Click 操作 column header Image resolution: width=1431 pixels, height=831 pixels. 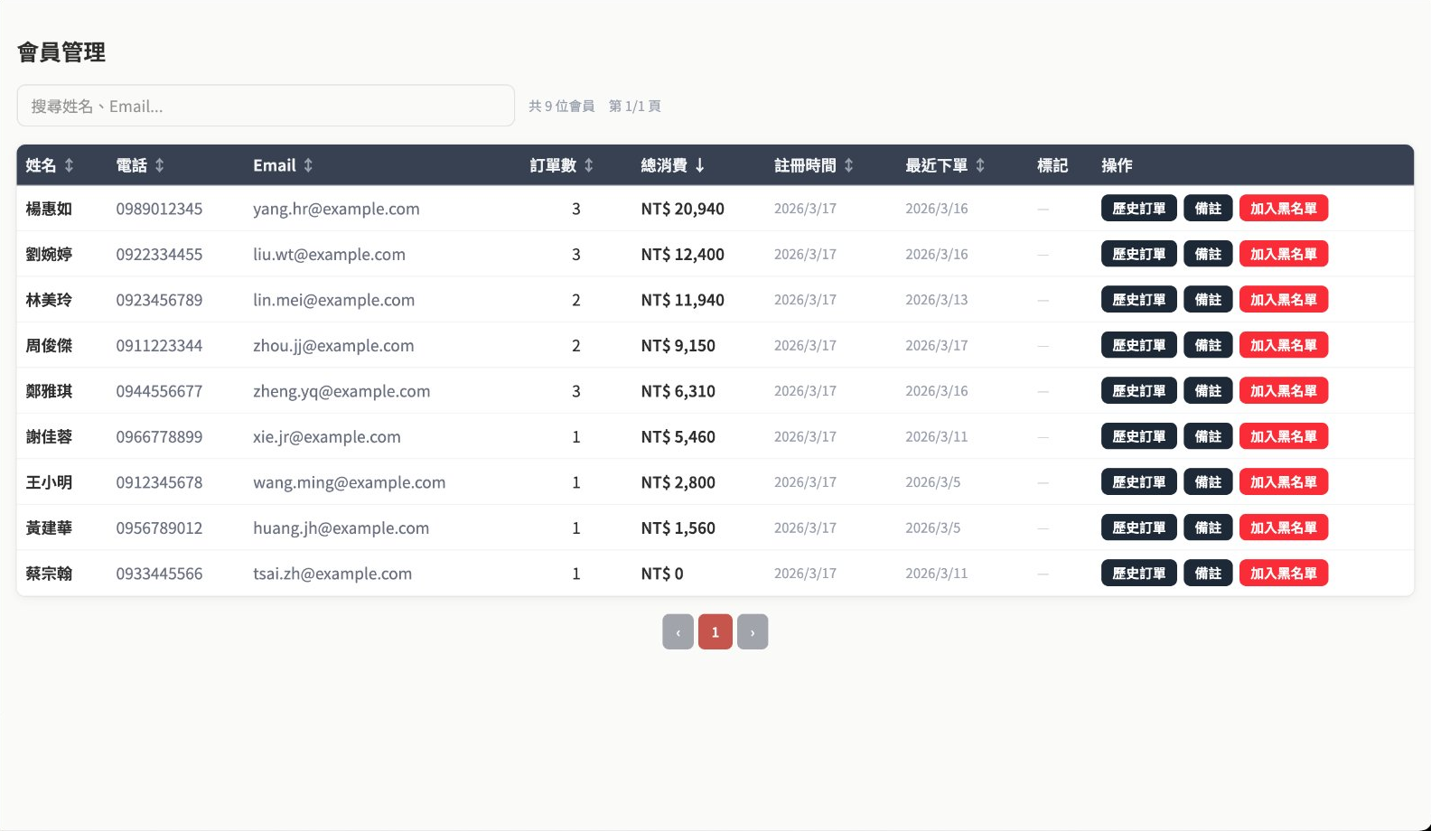pyautogui.click(x=1117, y=165)
